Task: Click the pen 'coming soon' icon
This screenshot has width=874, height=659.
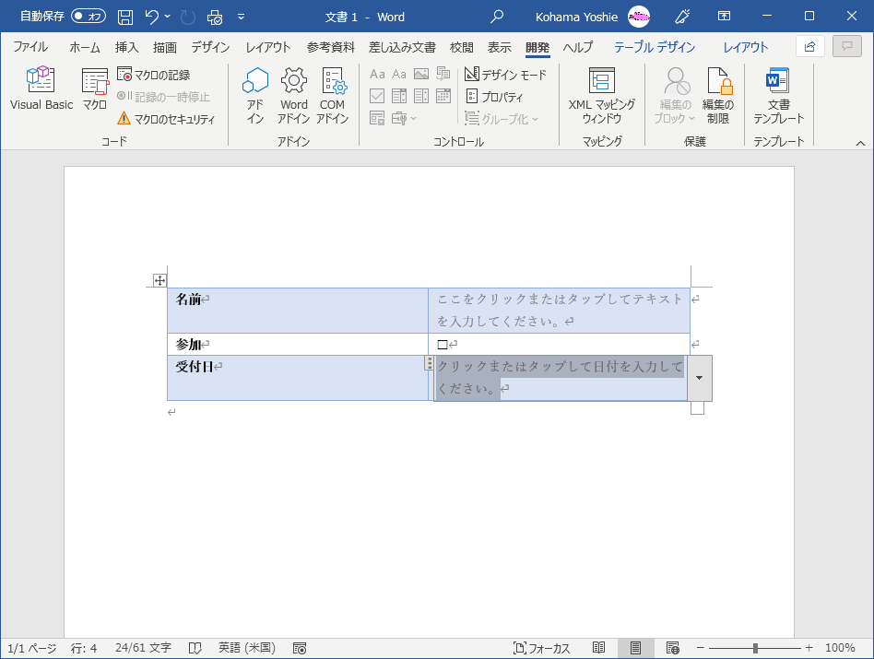Action: click(x=682, y=17)
